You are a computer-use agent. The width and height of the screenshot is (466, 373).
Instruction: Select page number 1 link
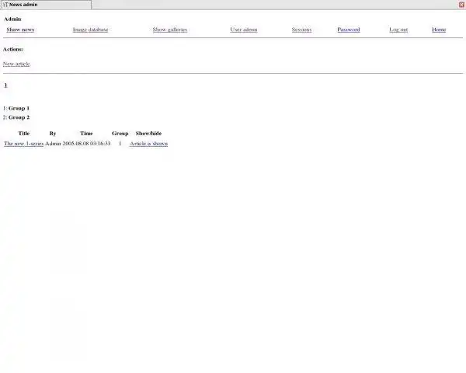point(5,85)
